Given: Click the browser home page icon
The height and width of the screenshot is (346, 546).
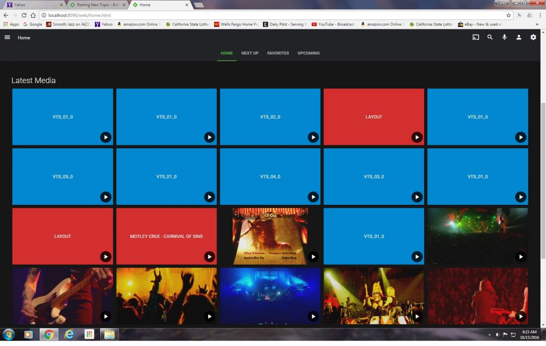Looking at the screenshot, I should (33, 15).
